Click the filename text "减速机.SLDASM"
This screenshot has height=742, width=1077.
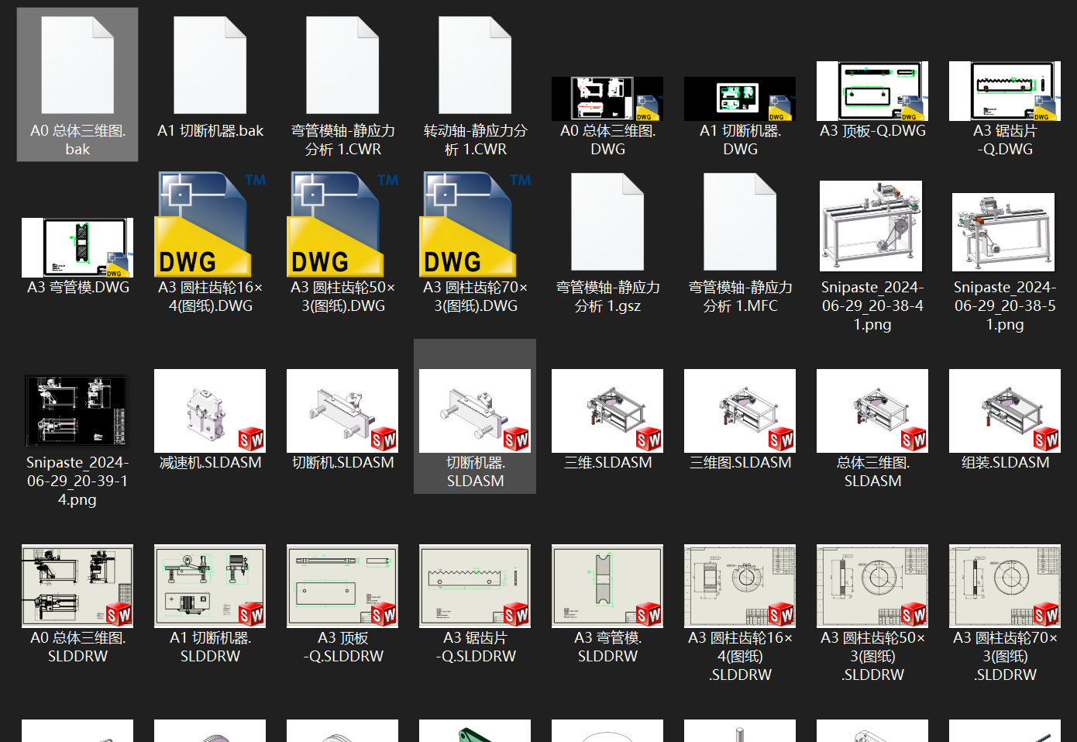(x=210, y=463)
